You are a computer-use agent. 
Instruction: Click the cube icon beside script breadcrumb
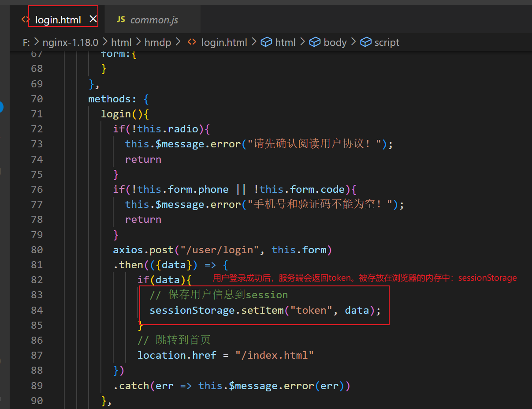(x=365, y=42)
